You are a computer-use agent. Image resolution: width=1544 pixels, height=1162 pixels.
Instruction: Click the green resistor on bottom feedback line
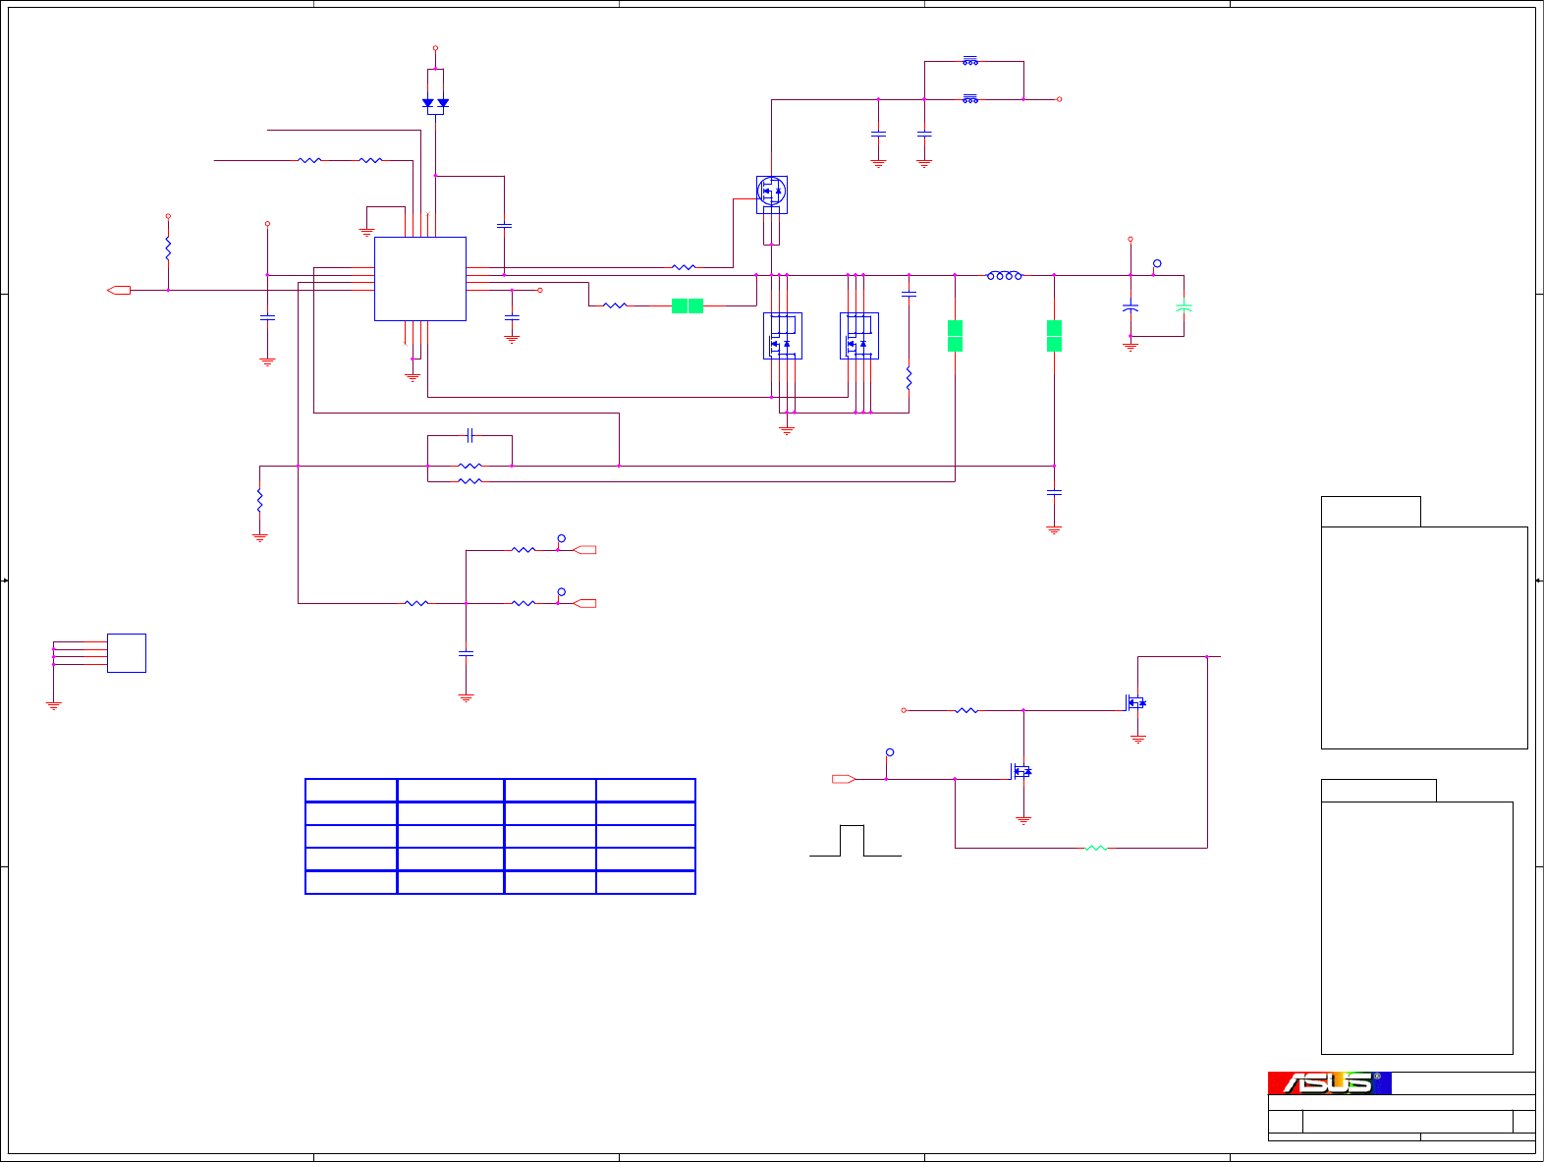(x=1096, y=848)
